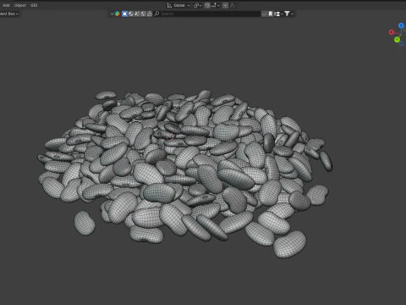Click the third selection mode icon
The width and height of the screenshot is (406, 305).
(x=137, y=14)
